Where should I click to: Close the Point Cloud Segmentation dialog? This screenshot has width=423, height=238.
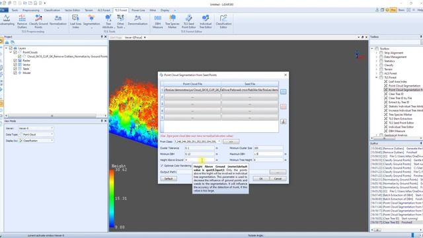286,75
